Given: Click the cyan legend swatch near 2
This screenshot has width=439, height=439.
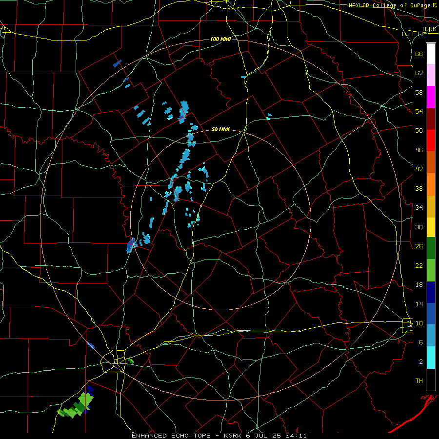Looking at the screenshot, I should click(x=431, y=358).
